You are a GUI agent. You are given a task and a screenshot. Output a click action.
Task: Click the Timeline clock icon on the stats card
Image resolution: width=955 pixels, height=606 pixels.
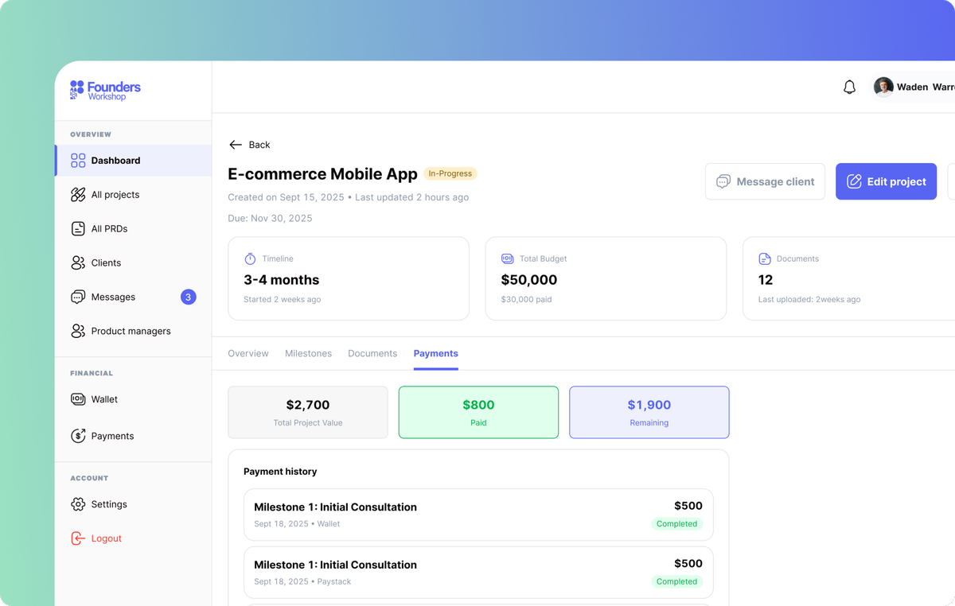click(x=250, y=258)
